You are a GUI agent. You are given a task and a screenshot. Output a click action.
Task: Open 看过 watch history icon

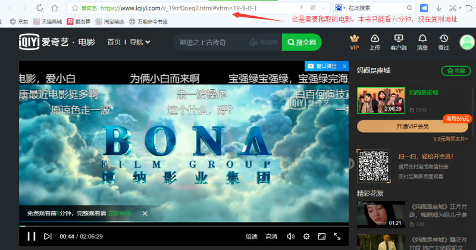444,42
